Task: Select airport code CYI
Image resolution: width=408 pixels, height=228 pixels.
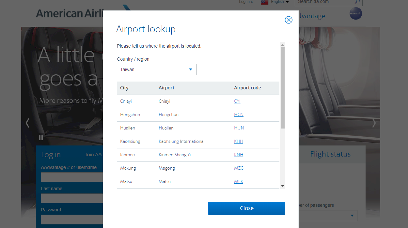Action: tap(237, 101)
